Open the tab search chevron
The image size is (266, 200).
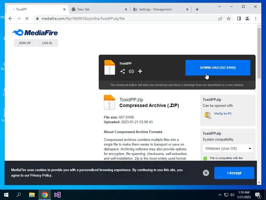[219, 7]
